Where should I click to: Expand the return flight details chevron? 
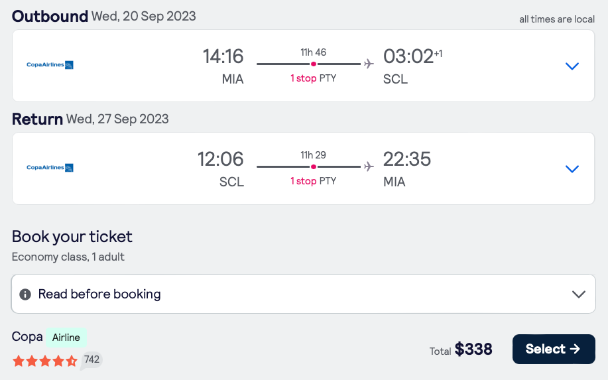click(x=572, y=168)
